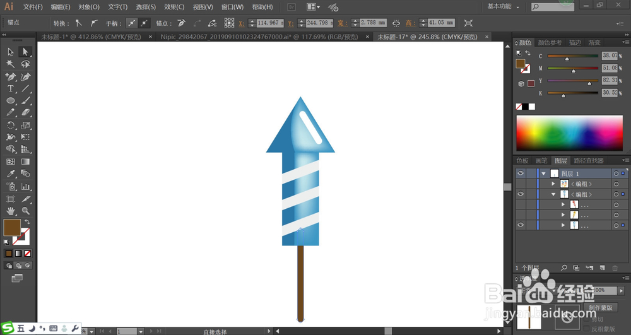Select the Line Segment tool
The image size is (631, 335).
25,88
